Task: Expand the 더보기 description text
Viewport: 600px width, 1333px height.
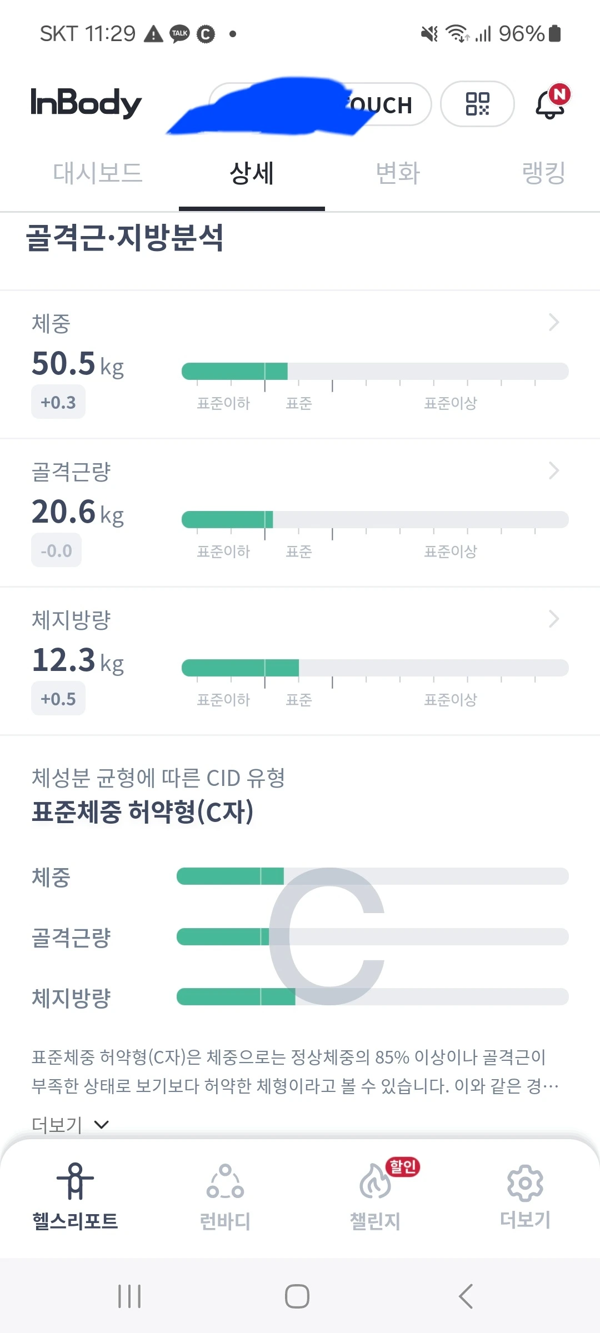Action: pyautogui.click(x=70, y=1124)
